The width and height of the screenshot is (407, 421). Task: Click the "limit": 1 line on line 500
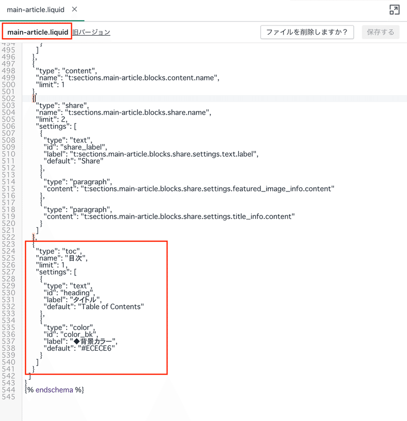pyautogui.click(x=50, y=85)
